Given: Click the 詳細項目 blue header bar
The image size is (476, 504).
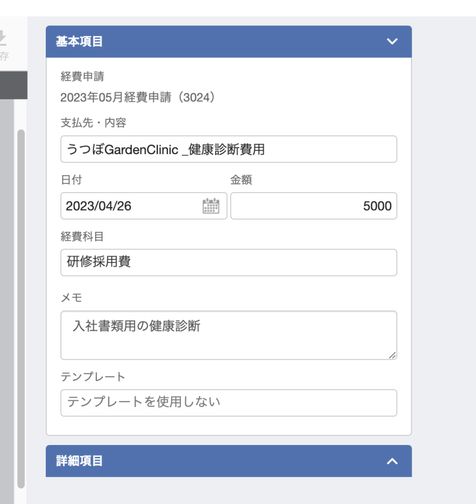Looking at the screenshot, I should pyautogui.click(x=181, y=461).
